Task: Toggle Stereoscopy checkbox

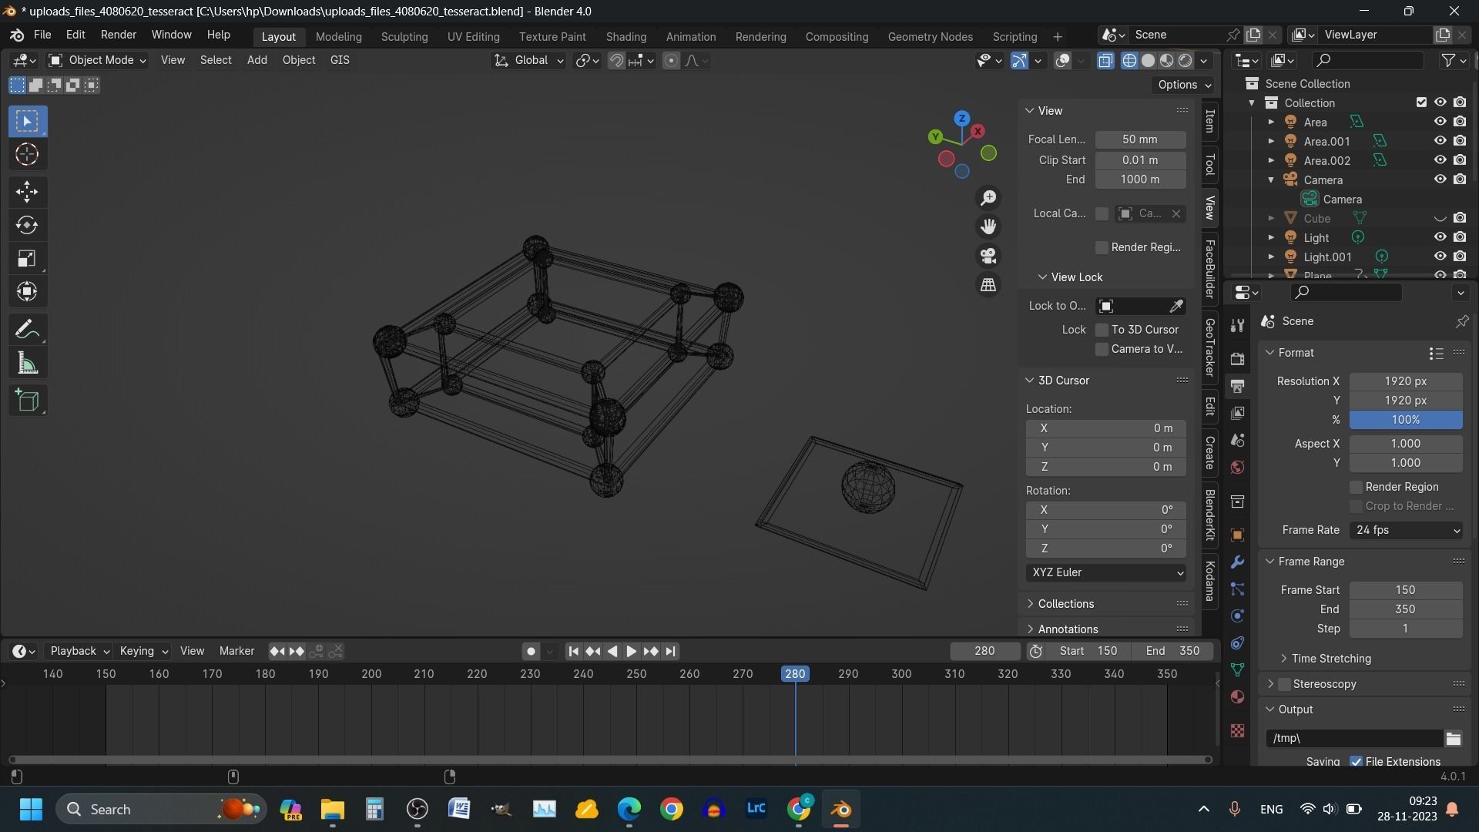Action: (x=1284, y=684)
